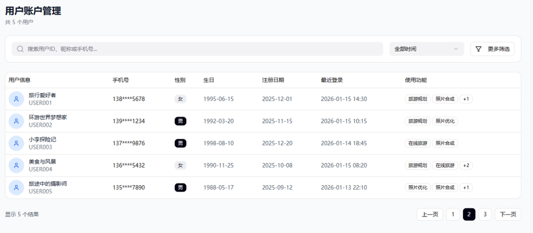Click 下一页 next page button

coord(508,214)
